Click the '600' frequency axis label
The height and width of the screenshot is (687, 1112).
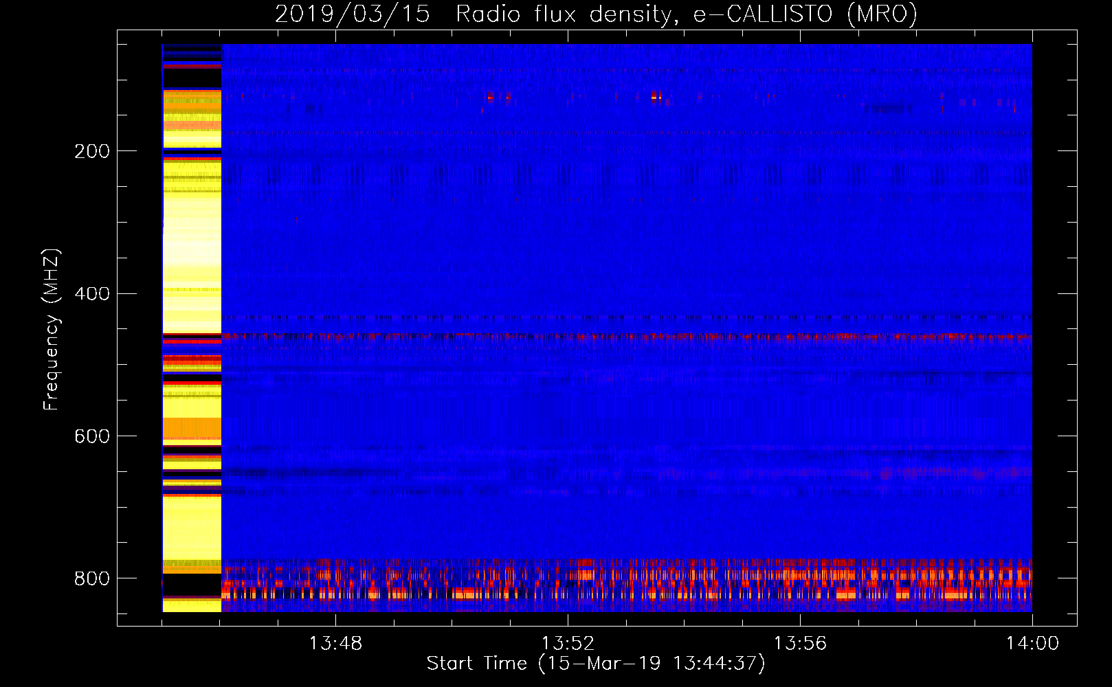coord(92,436)
